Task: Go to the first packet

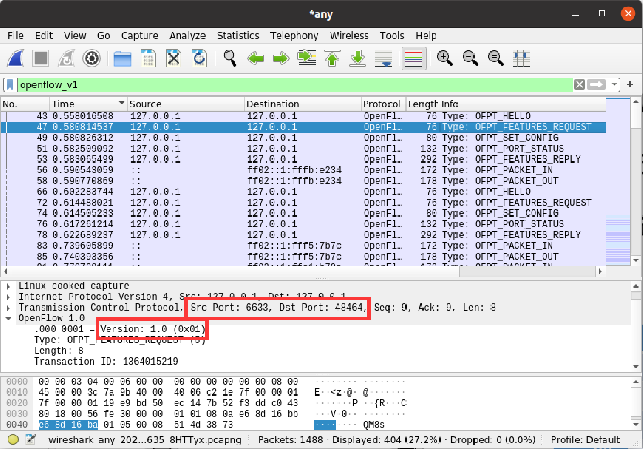Action: [x=332, y=58]
